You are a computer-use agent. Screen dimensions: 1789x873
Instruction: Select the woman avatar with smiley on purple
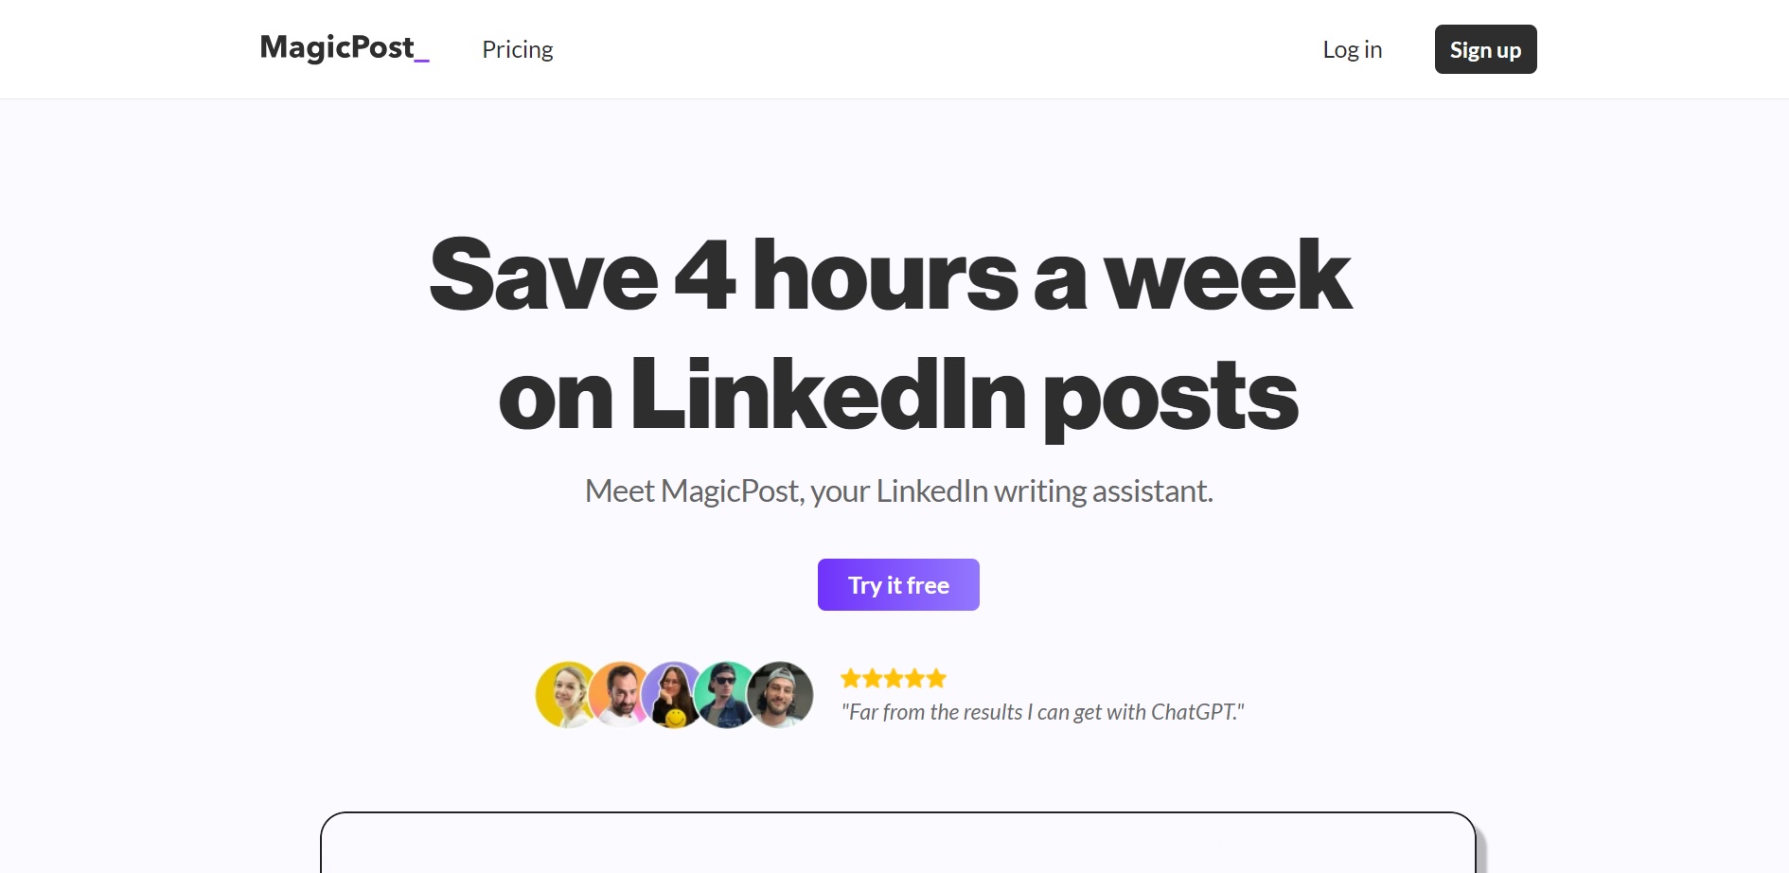tap(674, 694)
